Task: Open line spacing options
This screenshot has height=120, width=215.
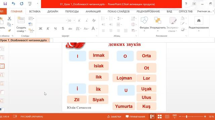Action: 120,18
